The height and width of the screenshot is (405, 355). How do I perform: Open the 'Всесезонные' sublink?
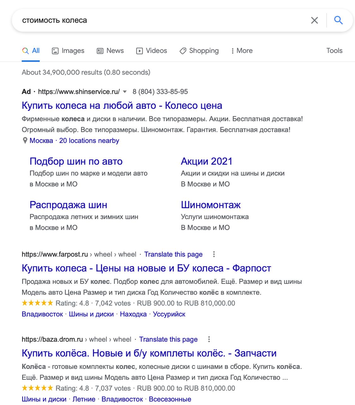coord(170,399)
